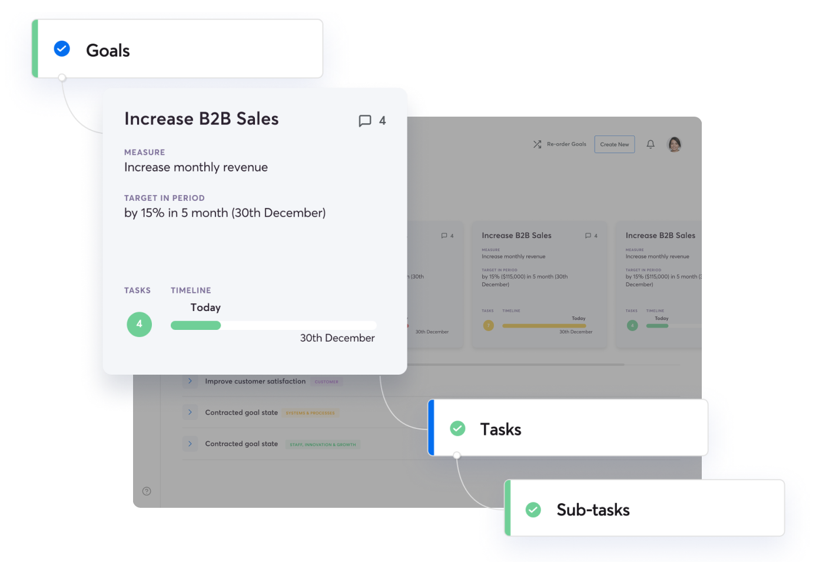Click the green tasks count badge showing 4
Viewport: 816px width, 562px height.
(x=140, y=325)
